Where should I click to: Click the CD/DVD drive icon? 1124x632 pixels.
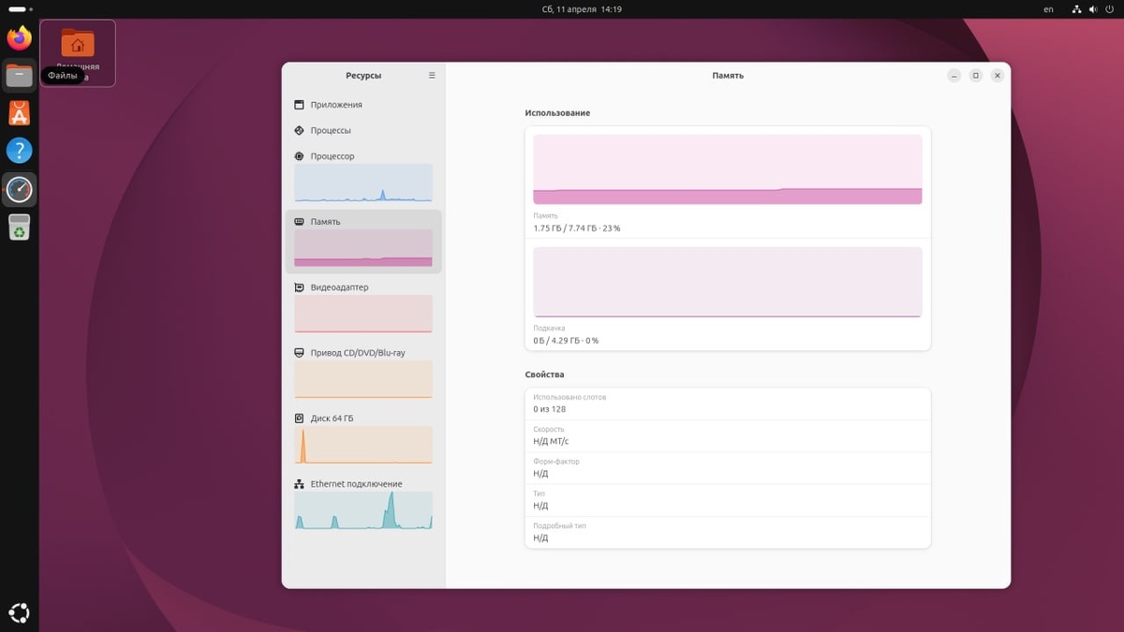click(300, 353)
